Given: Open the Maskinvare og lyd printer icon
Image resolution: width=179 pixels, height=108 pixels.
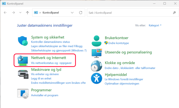Looking at the screenshot, I should pos(23,74).
